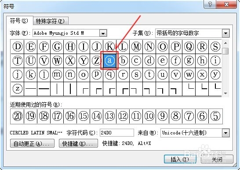The image size is (240, 170).
Task: Click the Unicode(十六进制) combo box text
Action: click(x=184, y=133)
